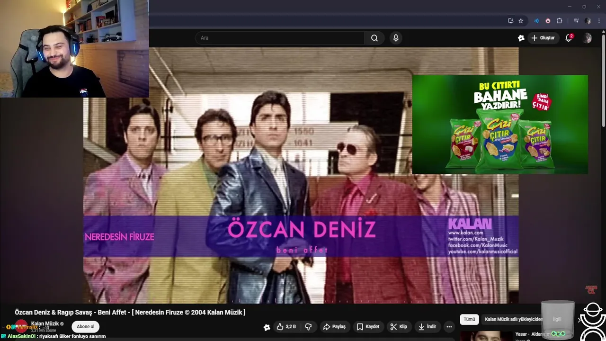Activate voice search microphone icon
Screen dimensions: 606x341
tap(396, 38)
